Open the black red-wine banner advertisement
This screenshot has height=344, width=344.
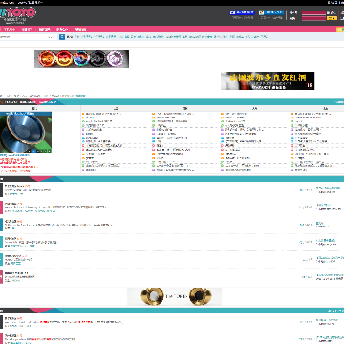point(268,80)
